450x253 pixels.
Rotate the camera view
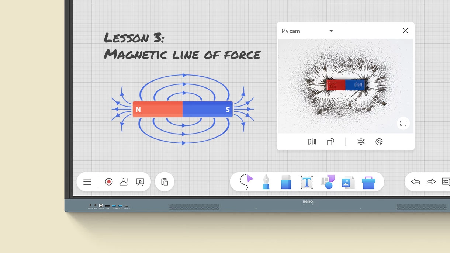[x=330, y=142]
